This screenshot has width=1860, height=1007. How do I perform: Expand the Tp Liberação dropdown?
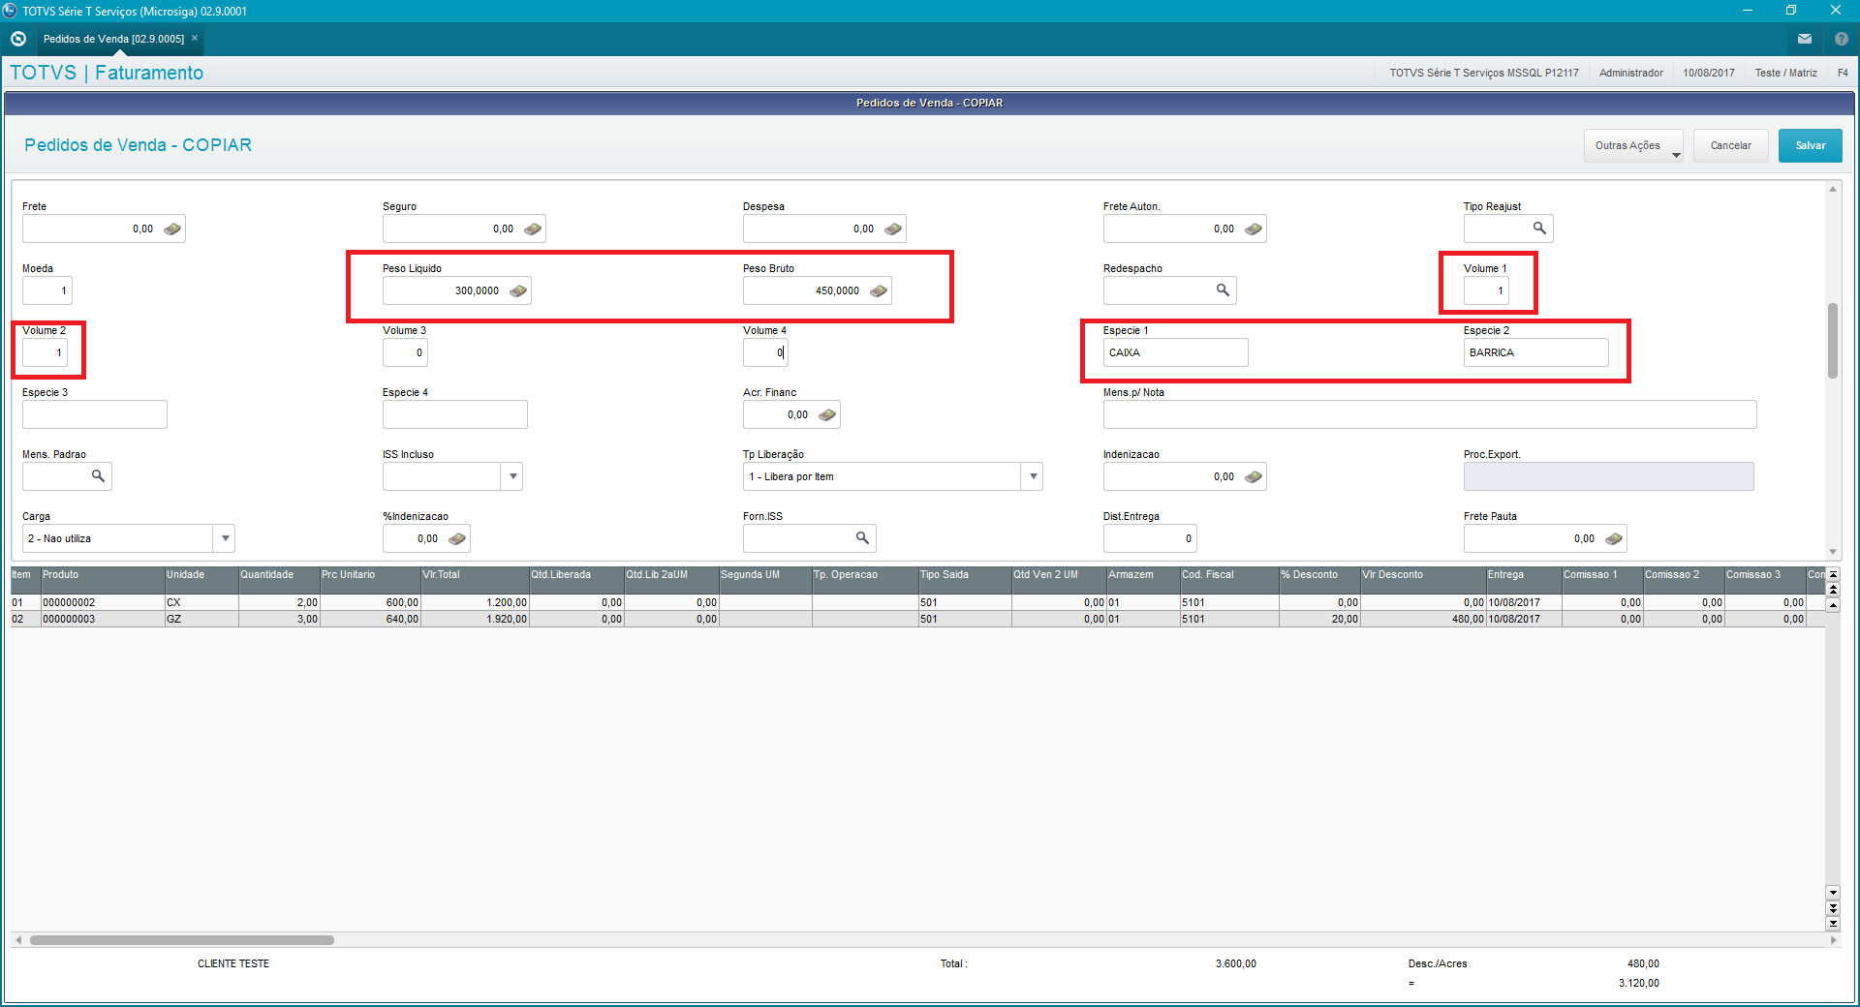coord(1033,476)
